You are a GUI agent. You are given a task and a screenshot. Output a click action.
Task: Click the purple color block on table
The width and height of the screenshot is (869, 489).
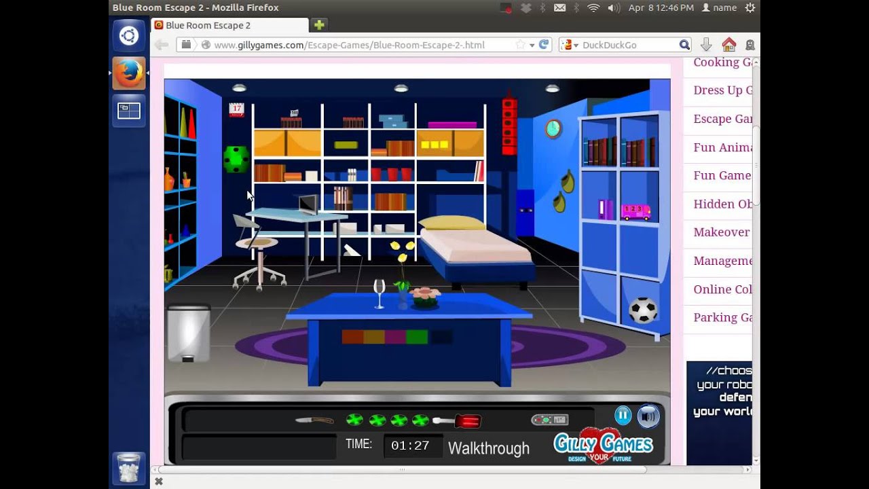(x=395, y=337)
